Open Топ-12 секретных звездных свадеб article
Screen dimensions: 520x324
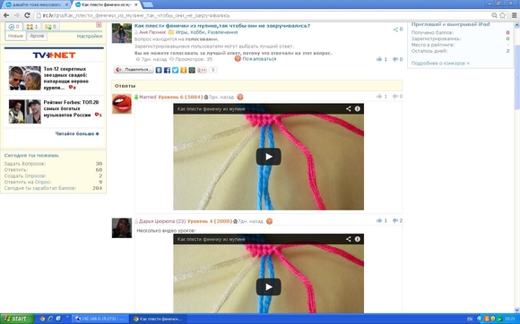click(66, 79)
